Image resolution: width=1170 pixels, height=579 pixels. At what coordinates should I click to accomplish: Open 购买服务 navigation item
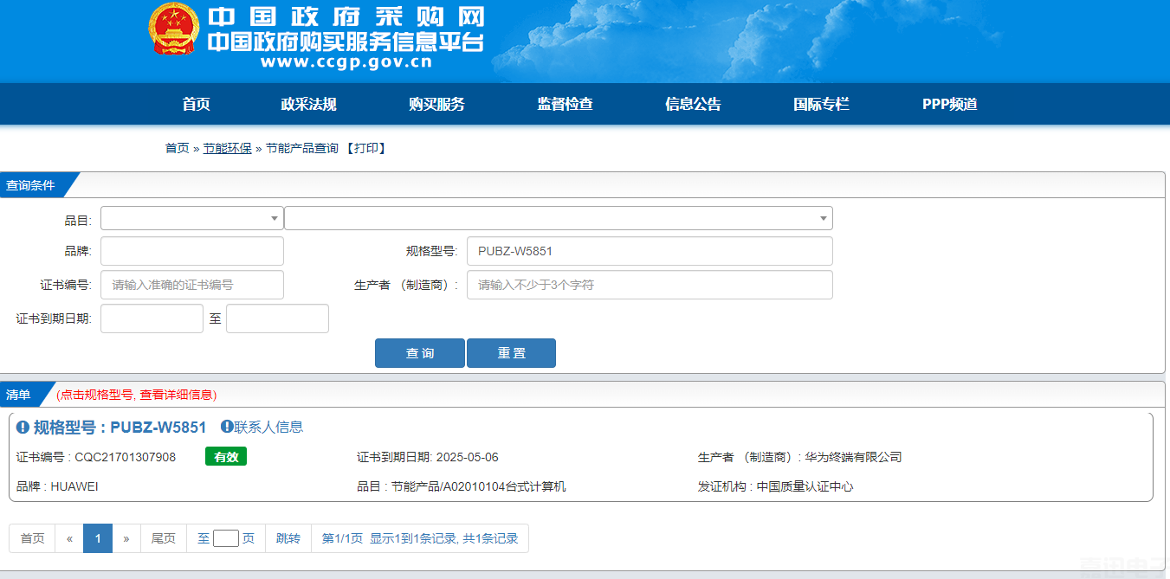(436, 104)
